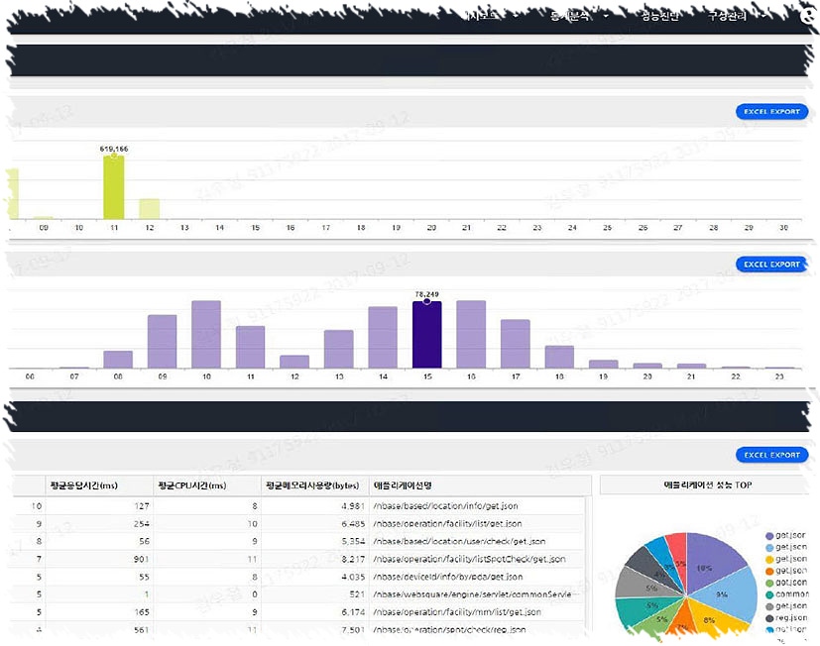Select the purple bar for hour 09
This screenshot has height=646, width=820.
163,341
